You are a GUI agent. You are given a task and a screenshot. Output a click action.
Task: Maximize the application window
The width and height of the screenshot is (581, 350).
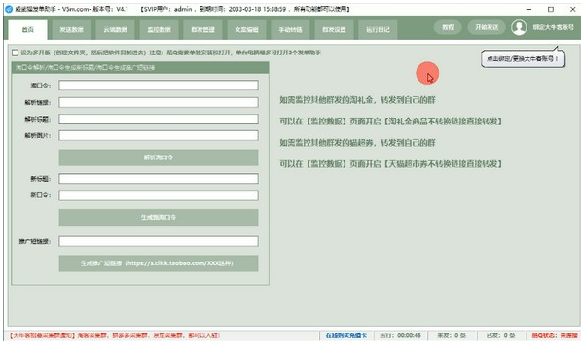click(x=551, y=9)
